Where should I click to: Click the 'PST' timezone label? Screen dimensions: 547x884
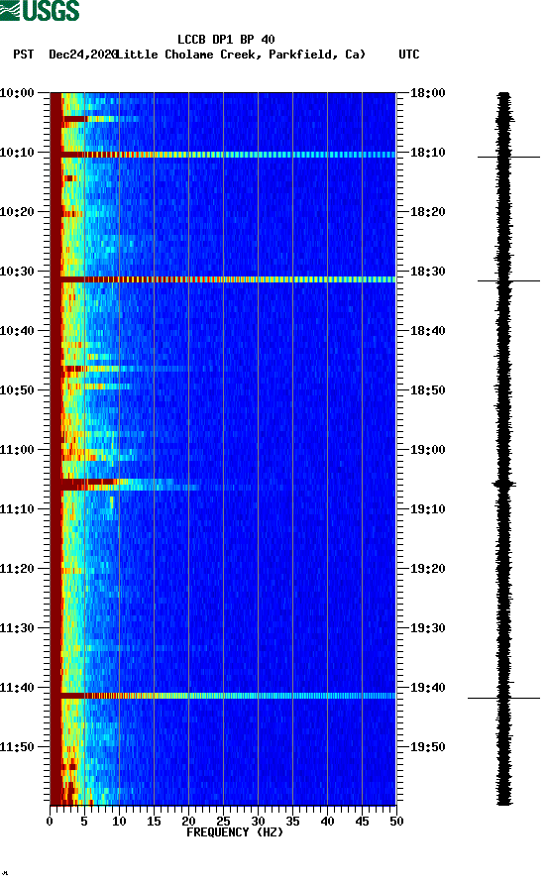24,55
